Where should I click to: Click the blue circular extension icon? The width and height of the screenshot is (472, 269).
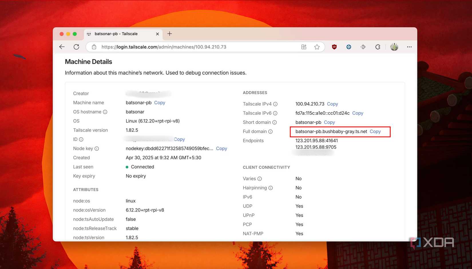point(349,47)
